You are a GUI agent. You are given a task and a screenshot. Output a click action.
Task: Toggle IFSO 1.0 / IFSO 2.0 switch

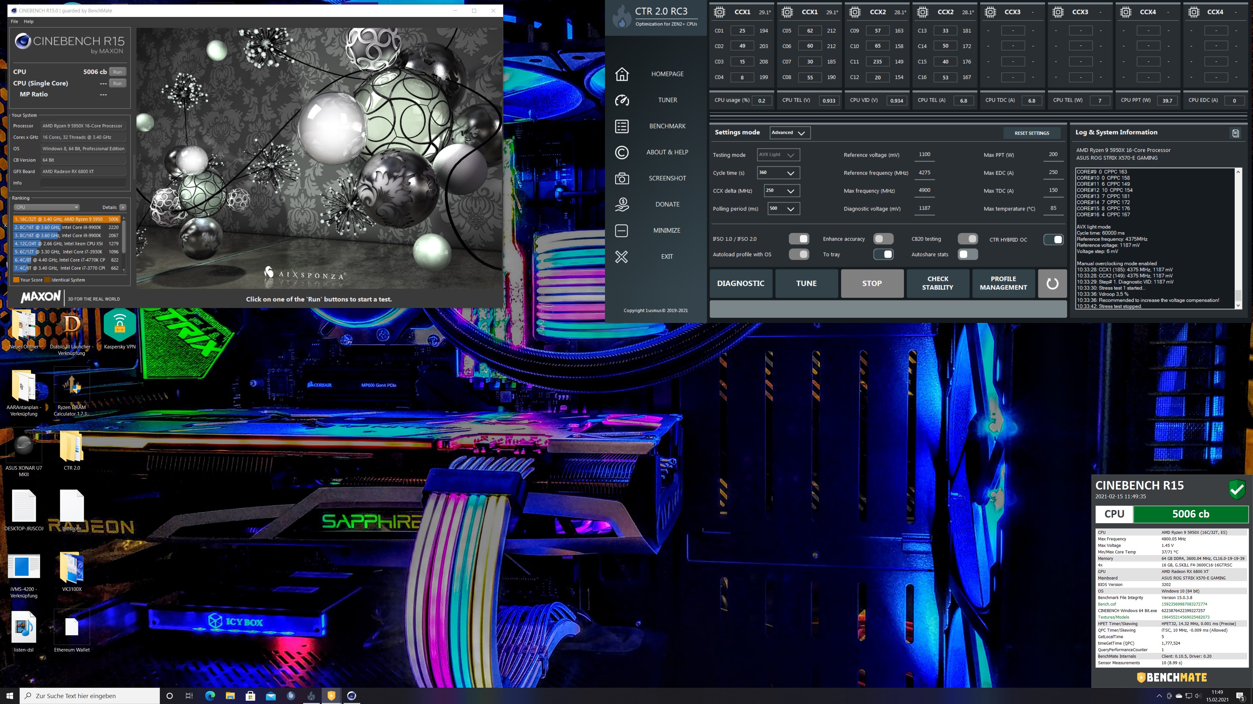coord(799,239)
